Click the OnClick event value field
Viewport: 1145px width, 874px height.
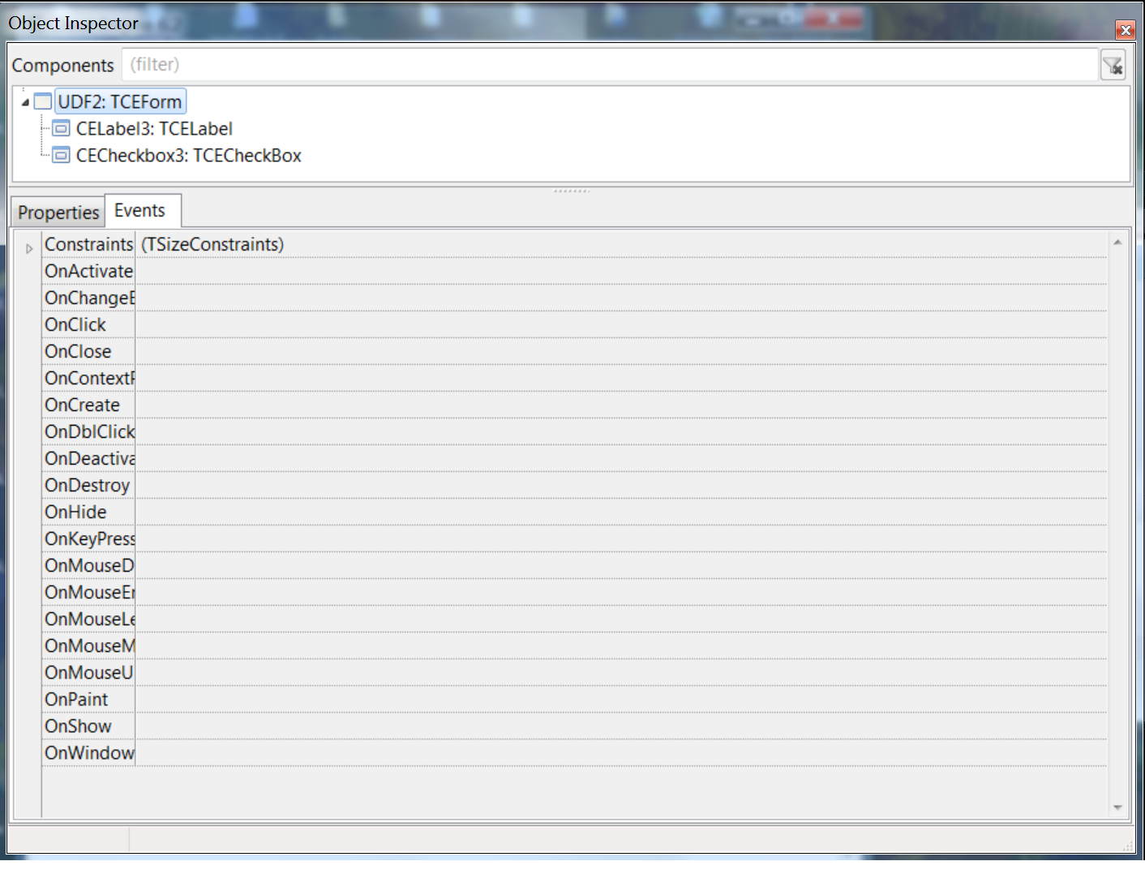point(620,325)
